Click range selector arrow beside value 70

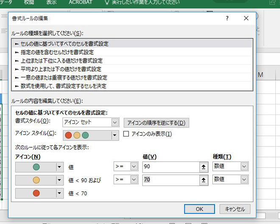point(204,180)
